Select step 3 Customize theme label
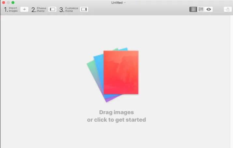The height and width of the screenshot is (148, 233). coord(69,9)
